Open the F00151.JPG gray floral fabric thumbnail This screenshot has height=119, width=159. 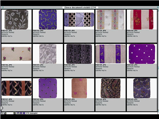coord(16,20)
